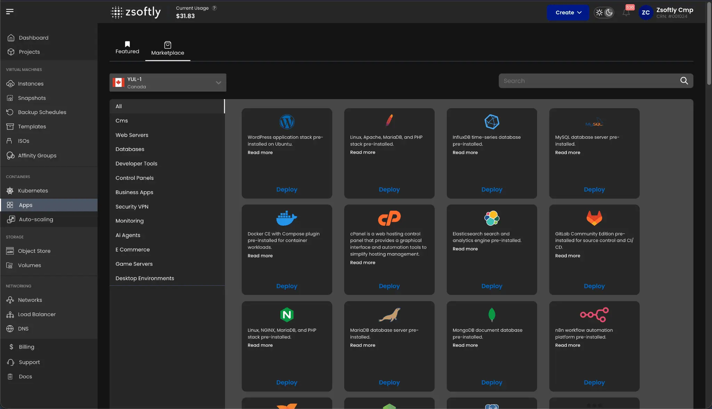
Task: Filter by the Cms category
Action: coord(167,121)
